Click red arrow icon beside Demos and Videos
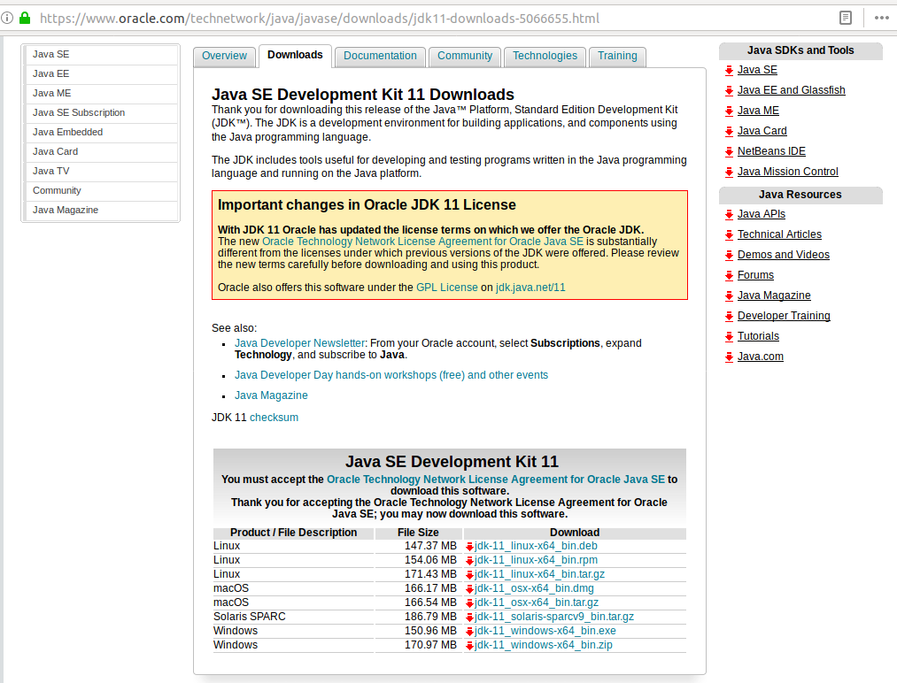Screen dimensions: 897x683 (729, 256)
